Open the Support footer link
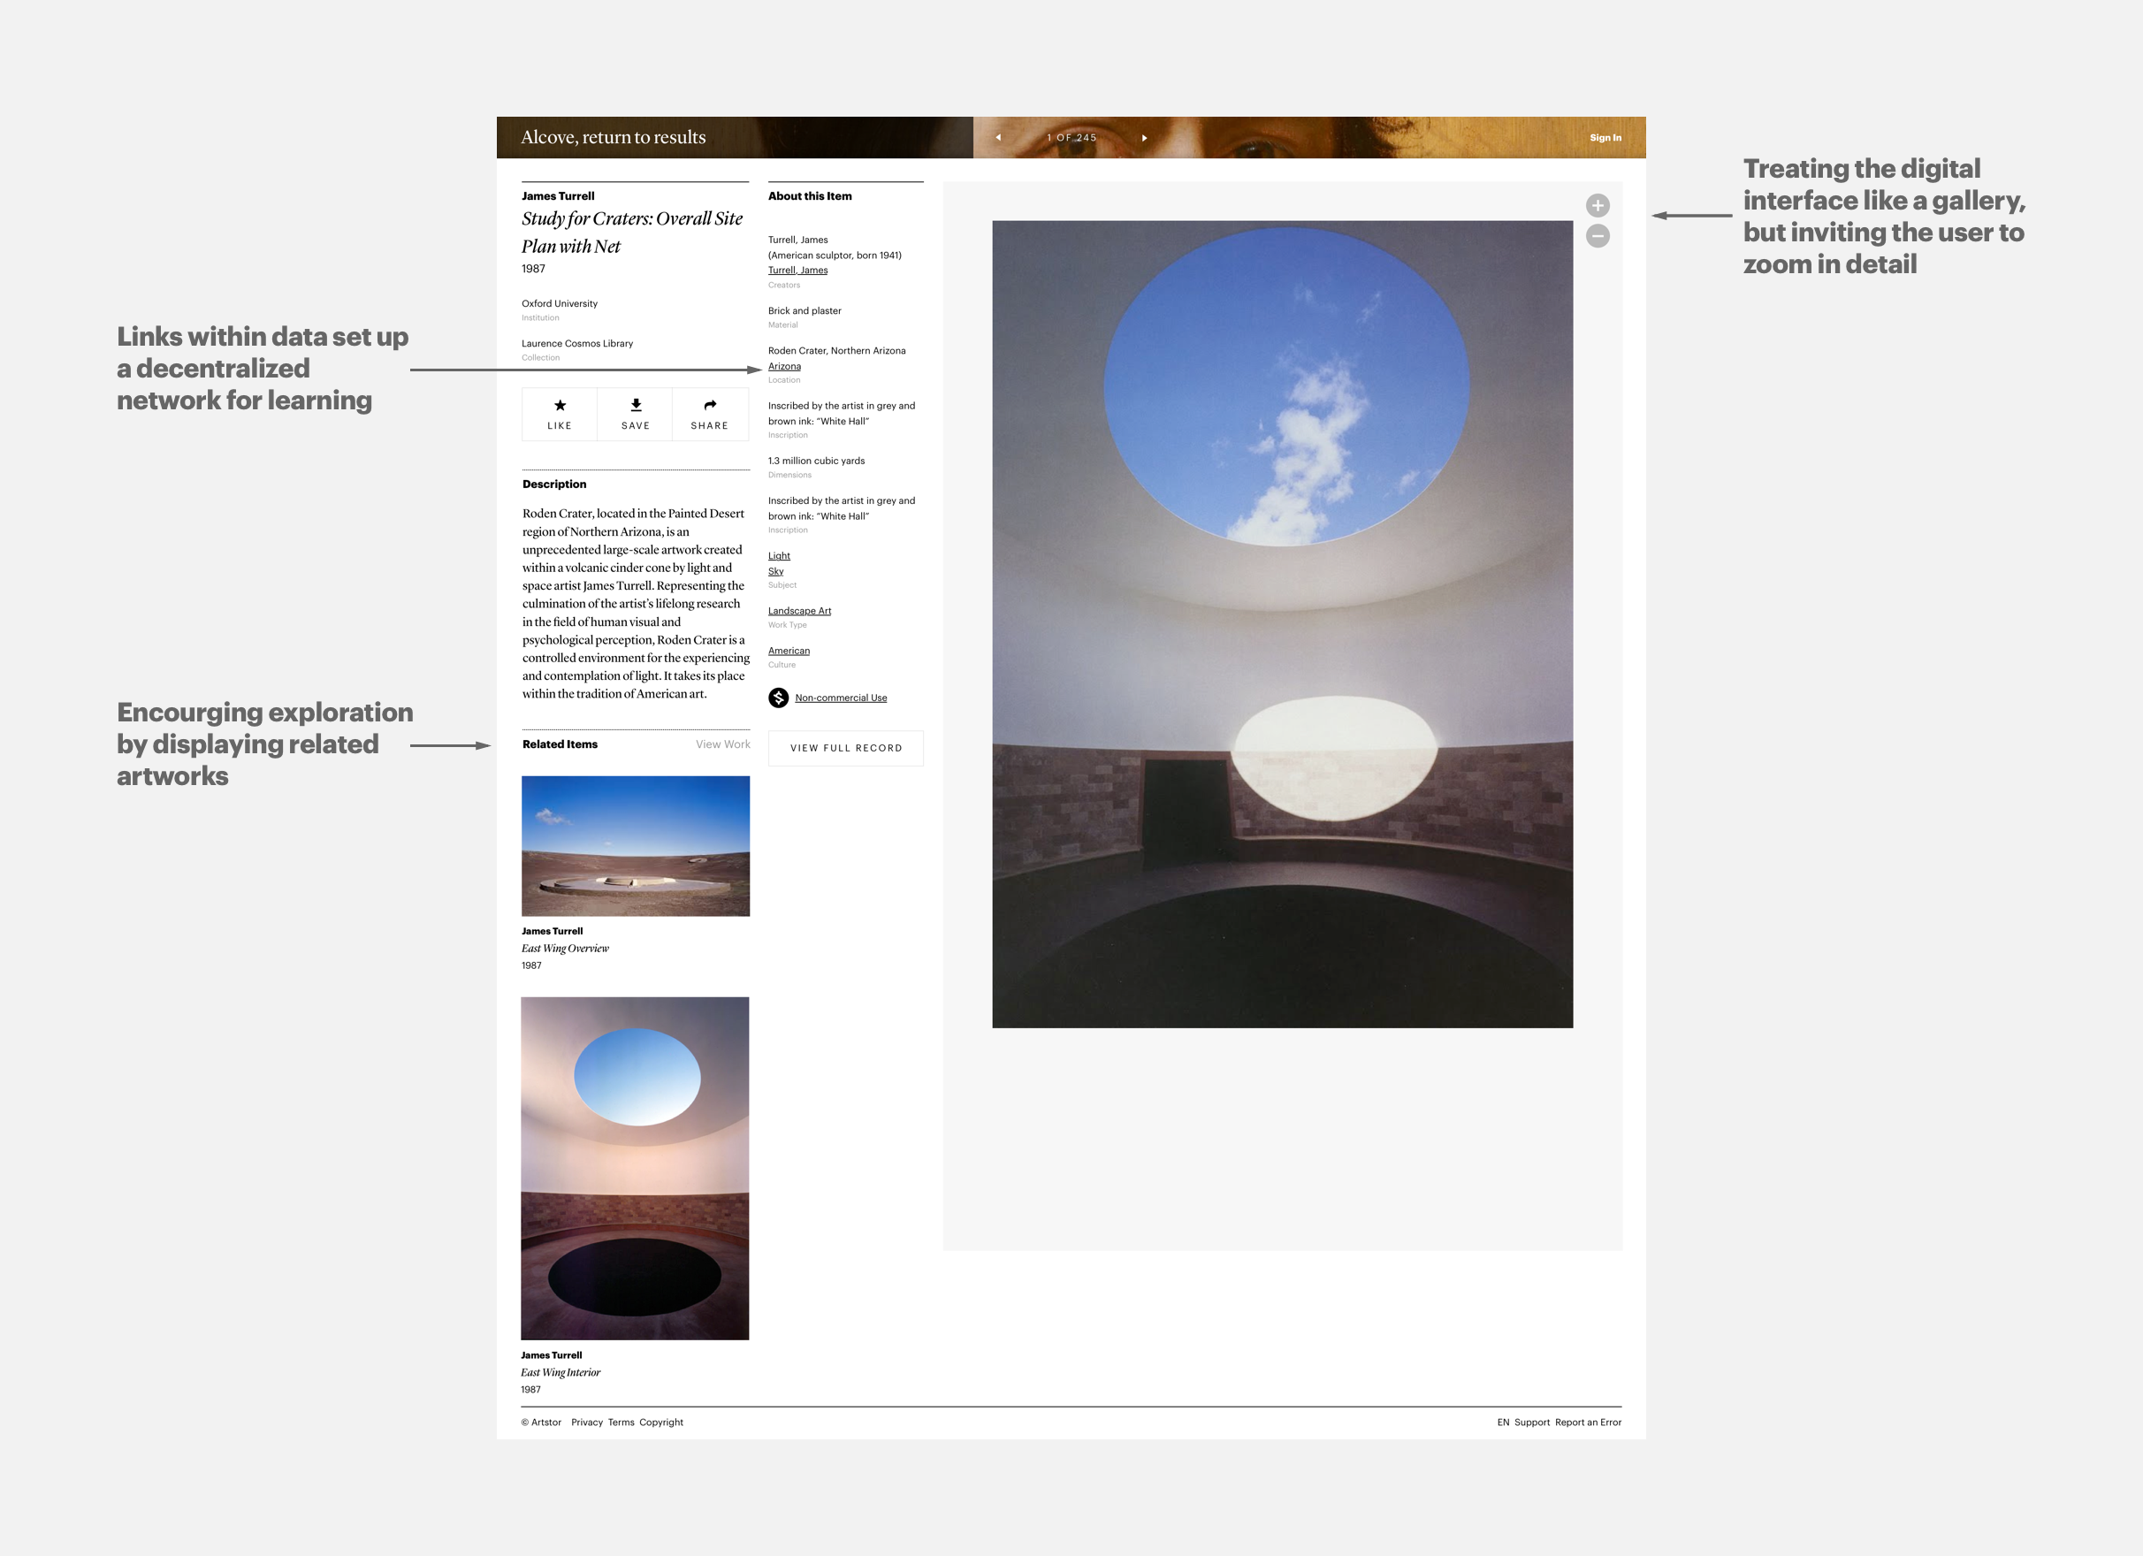2143x1556 pixels. [1531, 1422]
